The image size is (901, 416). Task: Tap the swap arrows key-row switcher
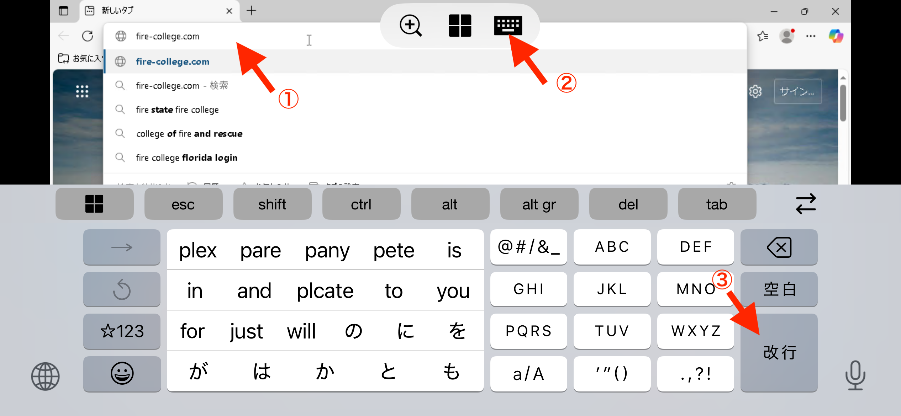(806, 204)
